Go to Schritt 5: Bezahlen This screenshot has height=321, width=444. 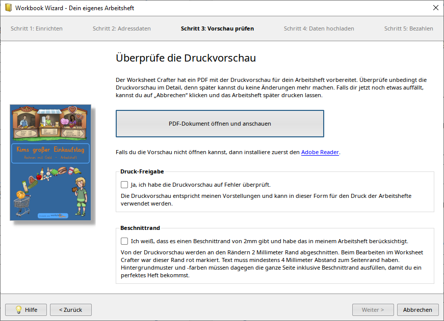point(409,28)
